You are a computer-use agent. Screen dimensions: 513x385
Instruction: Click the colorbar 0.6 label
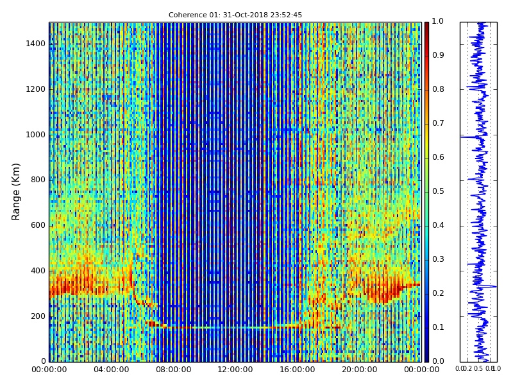[438, 157]
